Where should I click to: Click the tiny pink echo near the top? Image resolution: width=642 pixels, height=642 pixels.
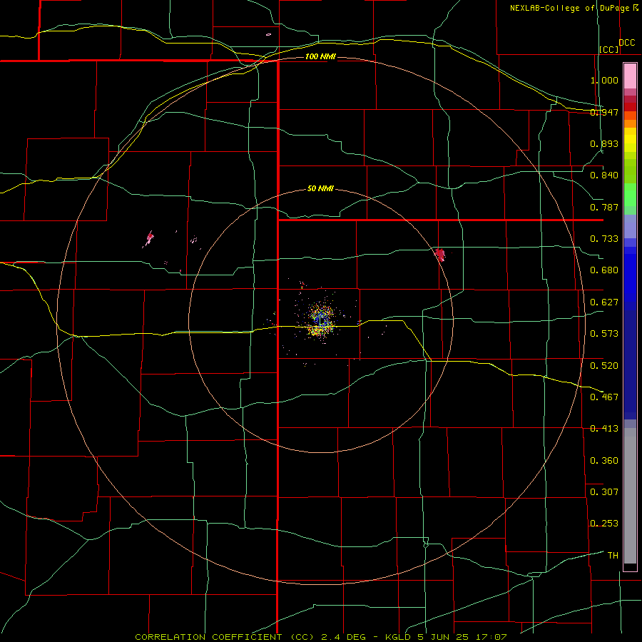pos(269,35)
